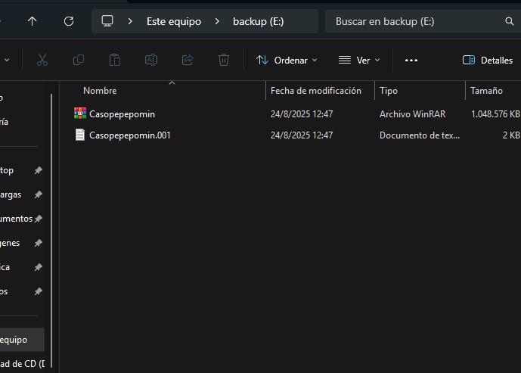Open the Ver dropdown menu

point(359,60)
